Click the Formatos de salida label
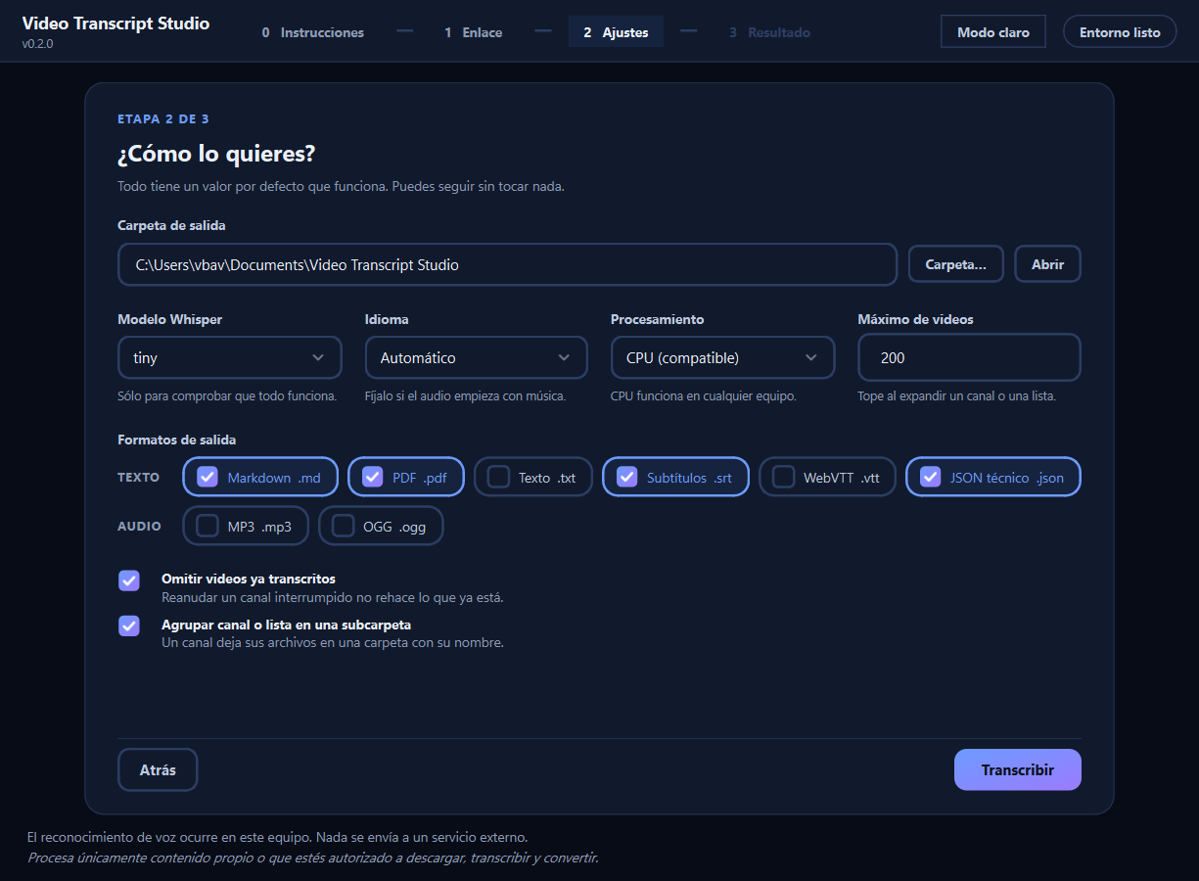This screenshot has height=881, width=1199. point(176,440)
